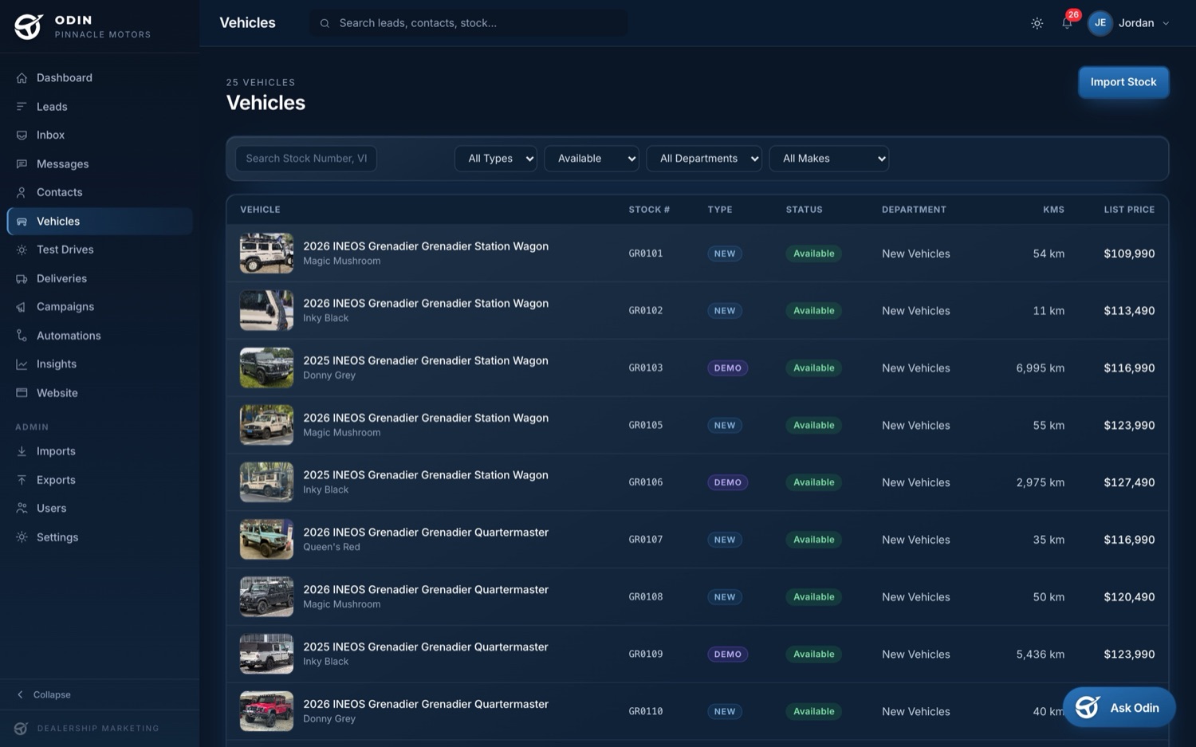Screen dimensions: 1196x747
Task: Click the NEW badge on GR0102
Action: 725,311
